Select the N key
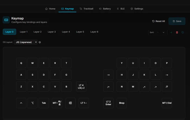This screenshot has width=190, height=120. click(x=122, y=87)
